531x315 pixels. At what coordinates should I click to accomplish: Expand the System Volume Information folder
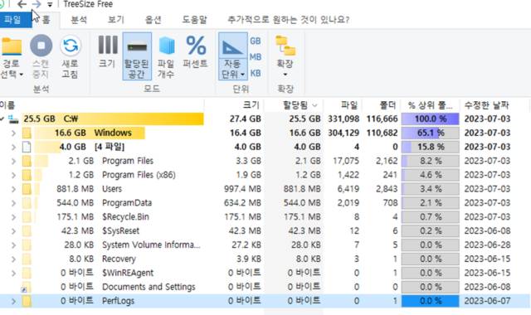[13, 245]
